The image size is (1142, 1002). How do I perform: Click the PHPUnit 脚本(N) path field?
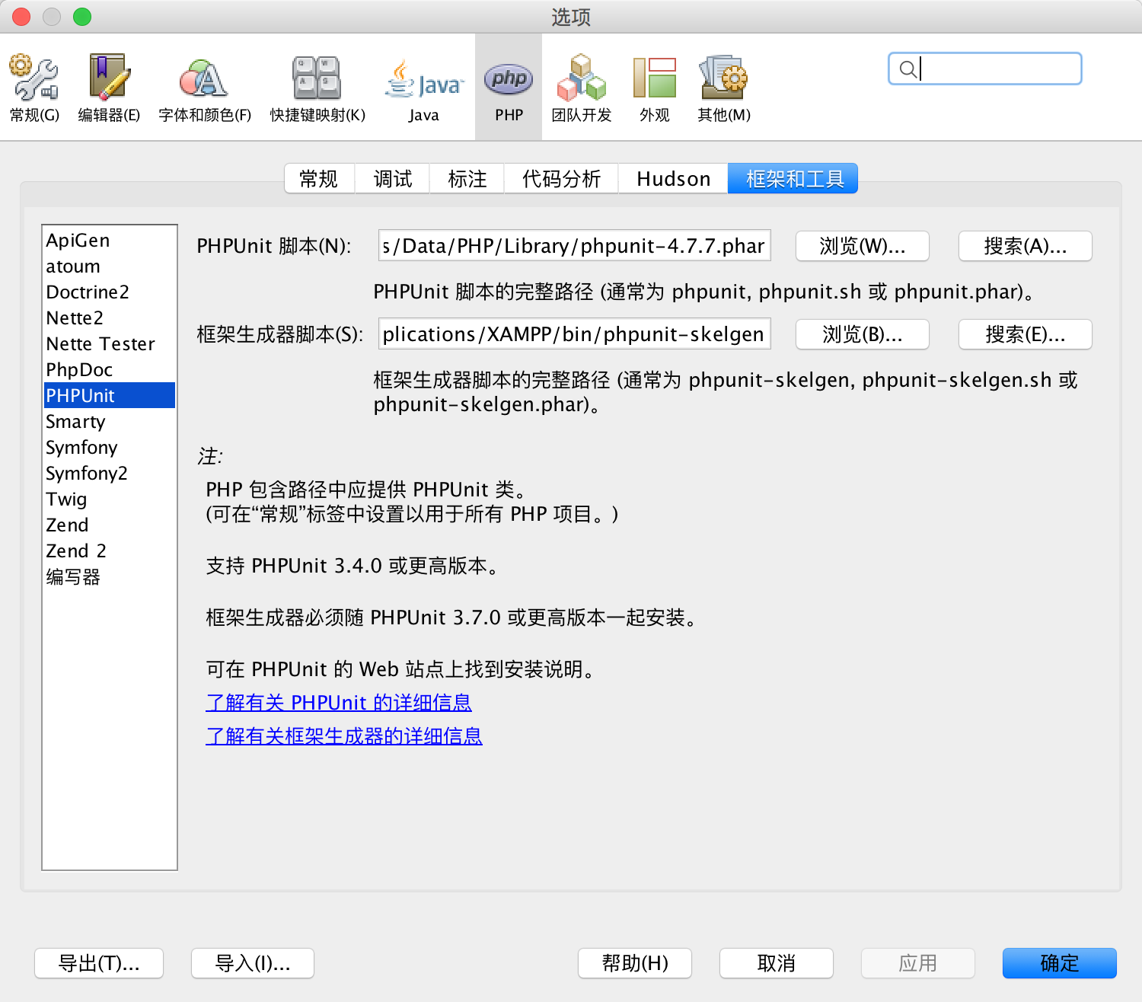(575, 246)
